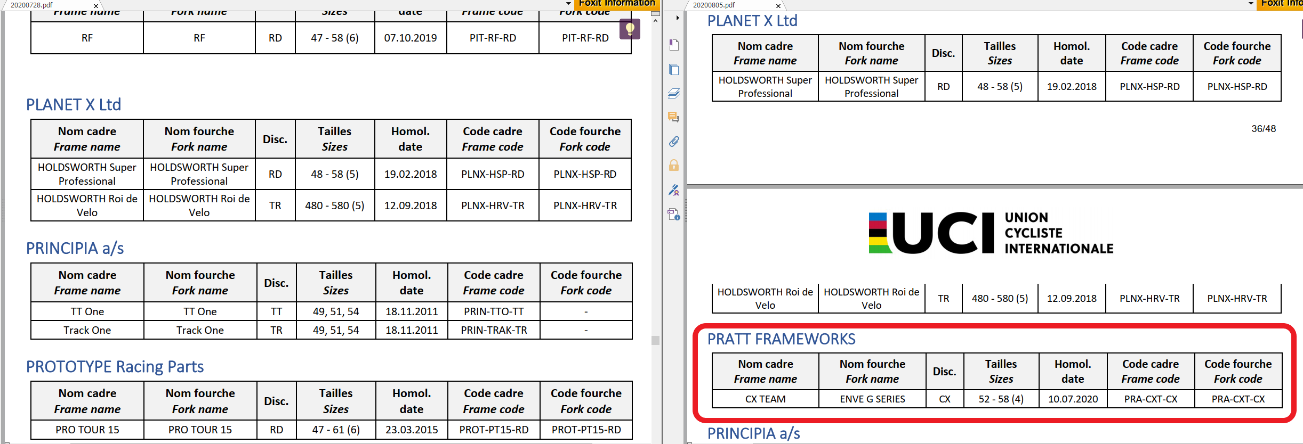Viewport: 1303px width, 444px height.
Task: Click the purple lightbulb tip icon
Action: [x=630, y=29]
